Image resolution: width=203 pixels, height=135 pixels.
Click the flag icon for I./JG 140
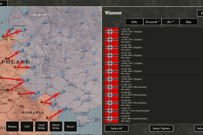112,31
